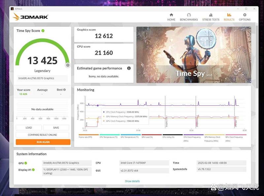Click Intel Core i7-14700KF CPU field

click(144, 163)
